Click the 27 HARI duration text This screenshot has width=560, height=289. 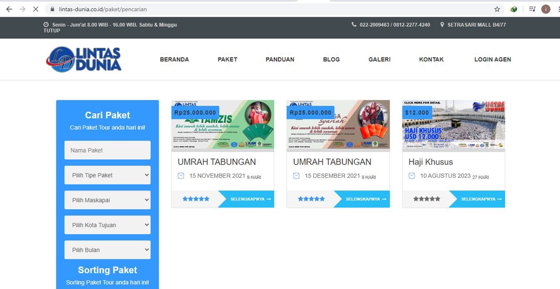coord(481,177)
